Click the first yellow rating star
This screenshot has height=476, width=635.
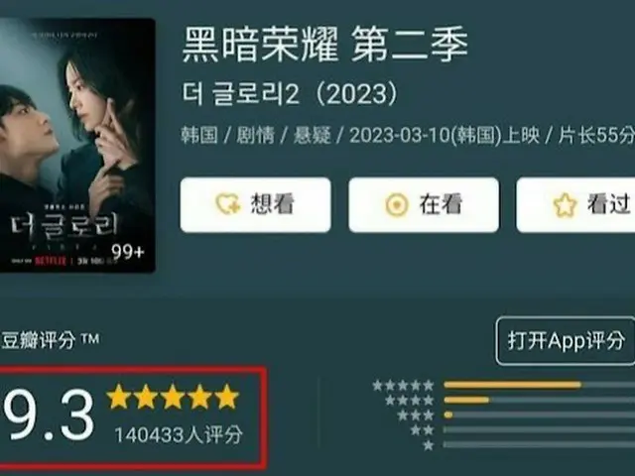pyautogui.click(x=118, y=397)
